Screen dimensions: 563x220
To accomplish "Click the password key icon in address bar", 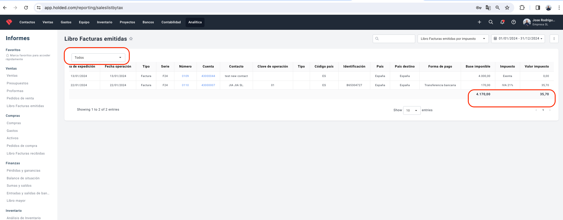I will pyautogui.click(x=479, y=8).
